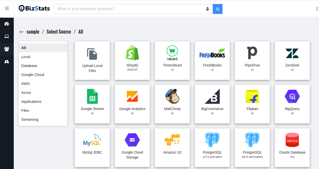Choose the Three3dcart source icon
Image resolution: width=319 pixels, height=169 pixels.
[x=172, y=53]
